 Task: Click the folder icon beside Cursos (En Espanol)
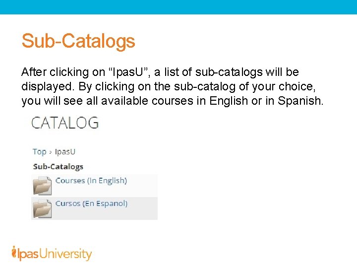42,209
